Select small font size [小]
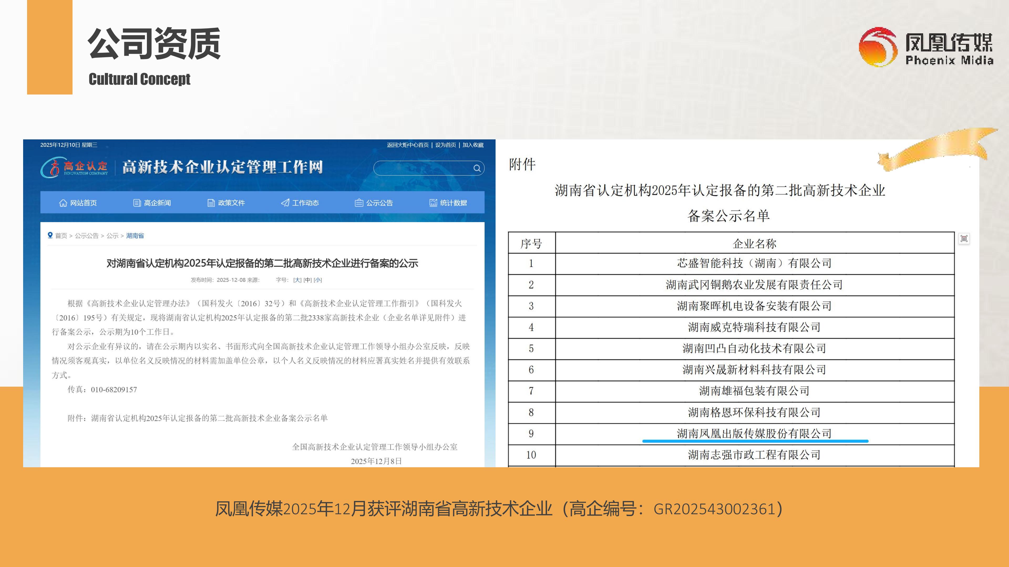This screenshot has height=567, width=1009. [x=318, y=280]
